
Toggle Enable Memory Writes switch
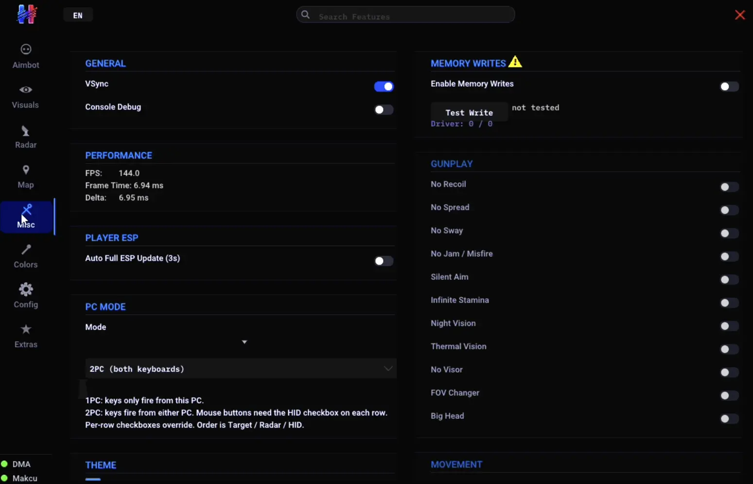coord(729,87)
